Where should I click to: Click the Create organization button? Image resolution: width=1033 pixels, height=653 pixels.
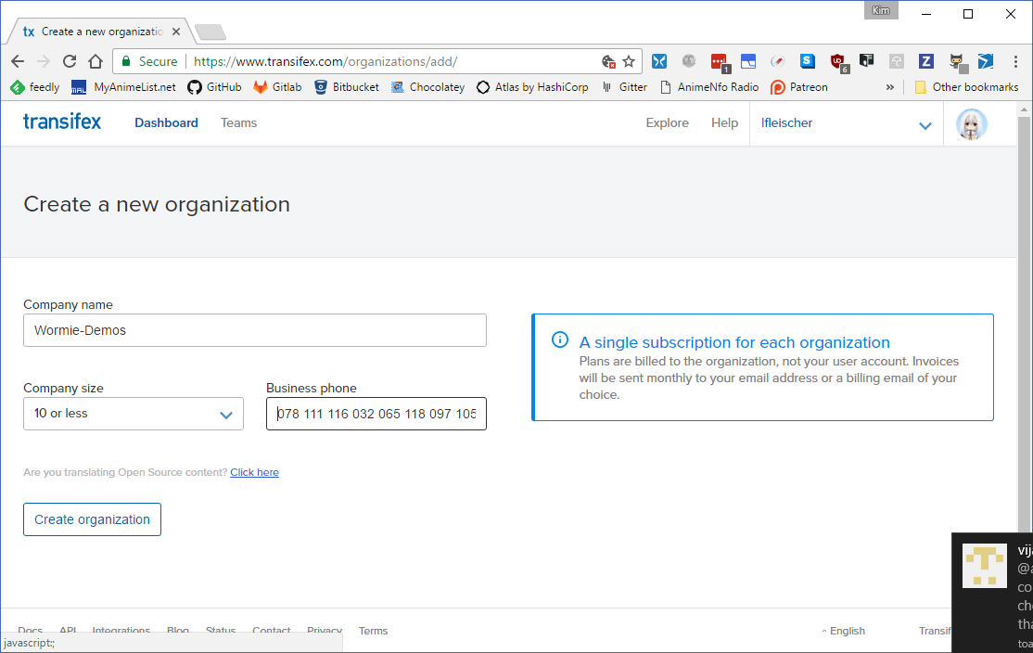pyautogui.click(x=92, y=519)
